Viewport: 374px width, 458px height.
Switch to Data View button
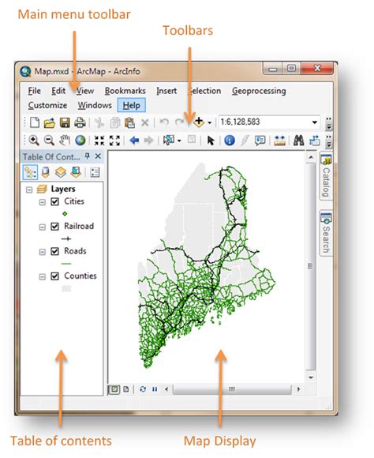click(x=114, y=389)
